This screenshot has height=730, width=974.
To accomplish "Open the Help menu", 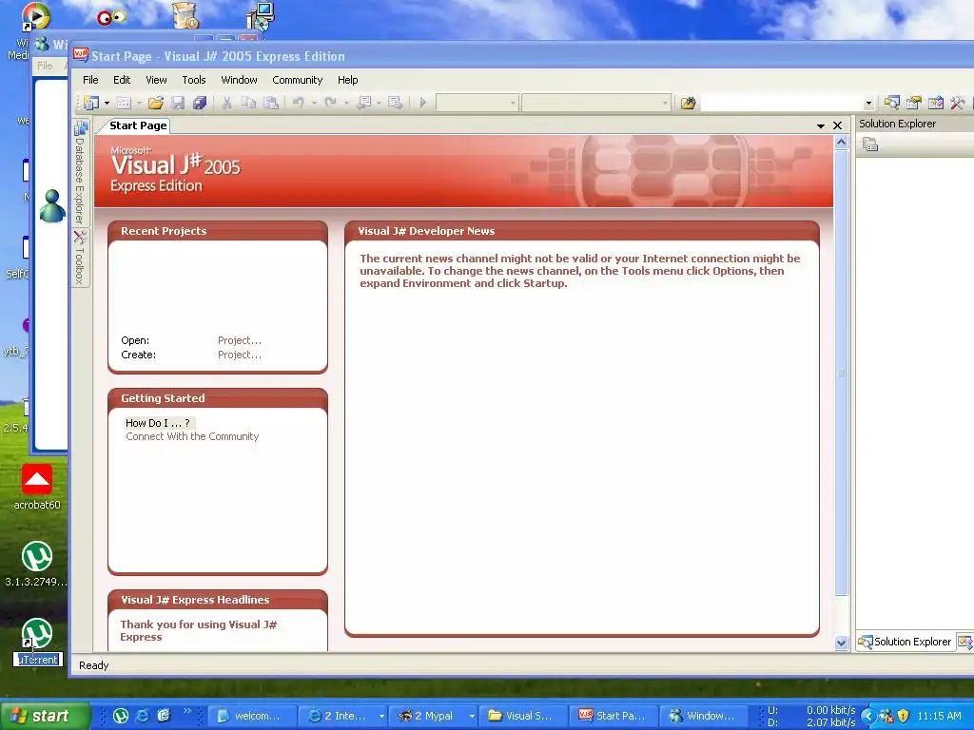I will (x=348, y=80).
